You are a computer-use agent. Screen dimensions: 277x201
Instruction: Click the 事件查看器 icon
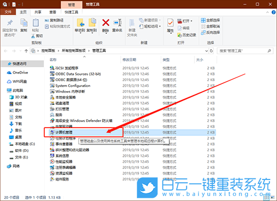coord(52,144)
